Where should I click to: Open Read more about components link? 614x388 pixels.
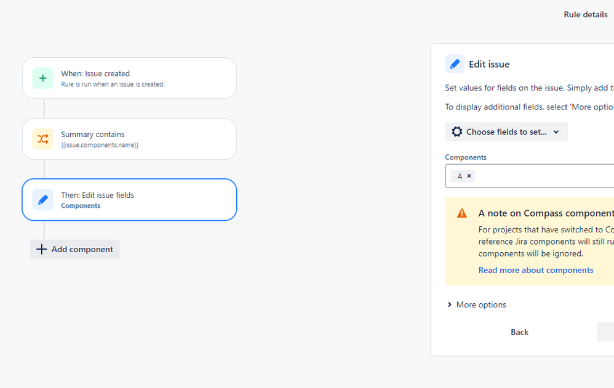pyautogui.click(x=535, y=270)
